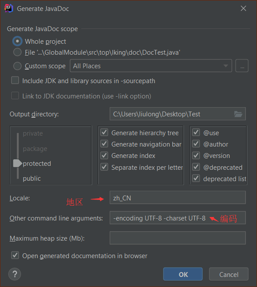
Task: Open custom scope ellipsis editor button
Action: [242, 66]
